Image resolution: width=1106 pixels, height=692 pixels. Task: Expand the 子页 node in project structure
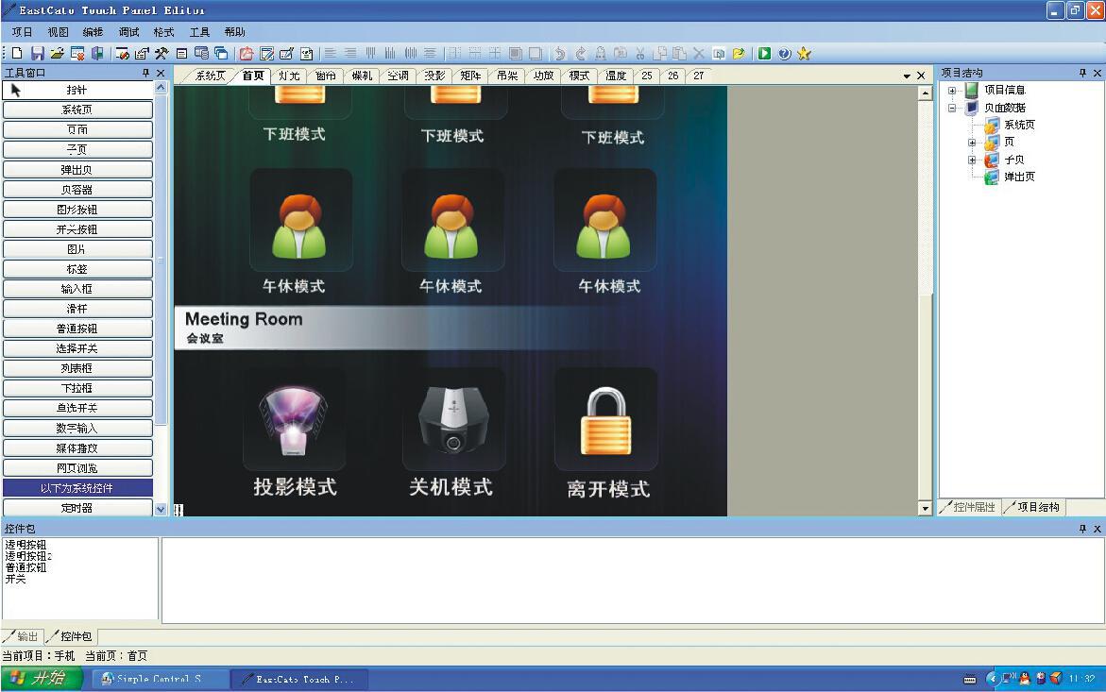[972, 160]
